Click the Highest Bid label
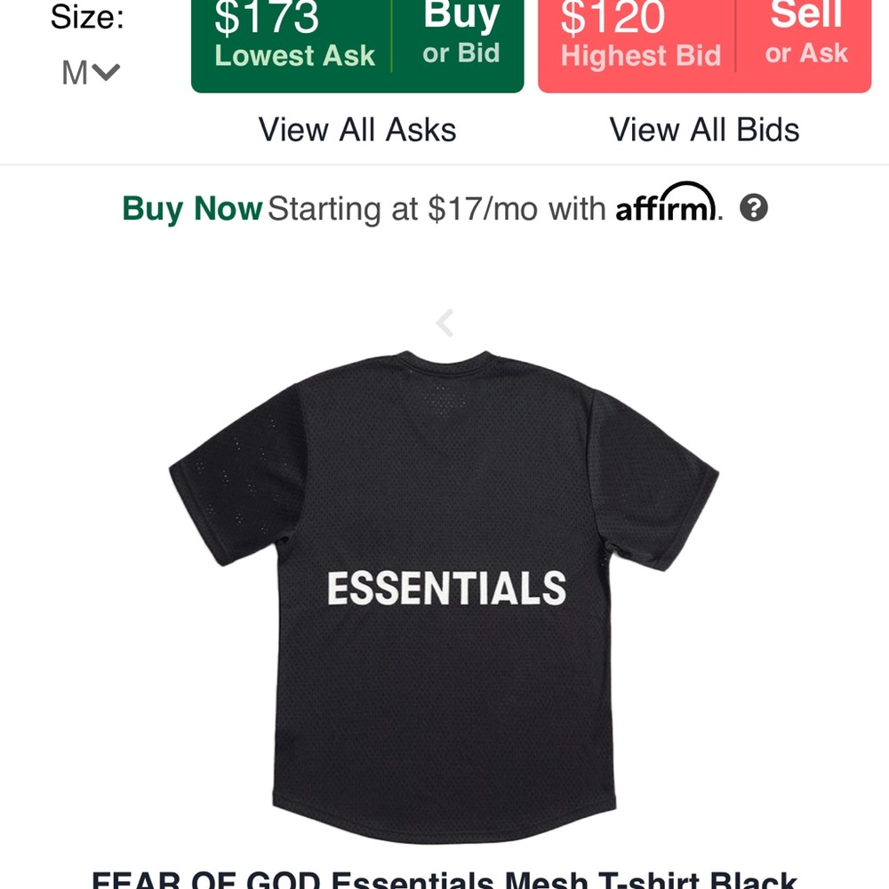889x889 pixels. tap(640, 55)
